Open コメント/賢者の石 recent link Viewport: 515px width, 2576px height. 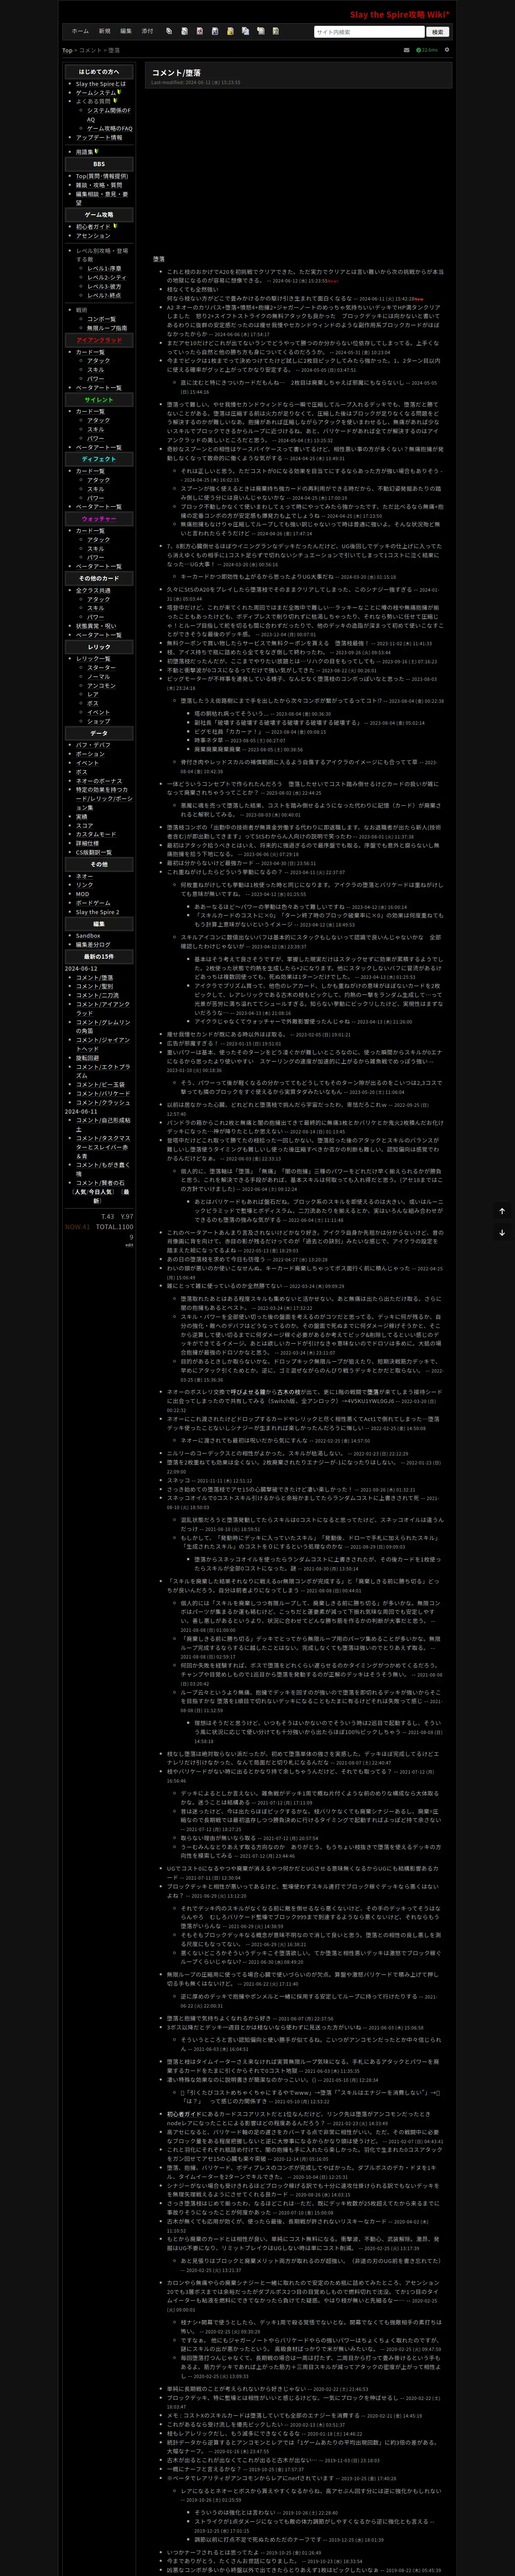[x=100, y=1183]
